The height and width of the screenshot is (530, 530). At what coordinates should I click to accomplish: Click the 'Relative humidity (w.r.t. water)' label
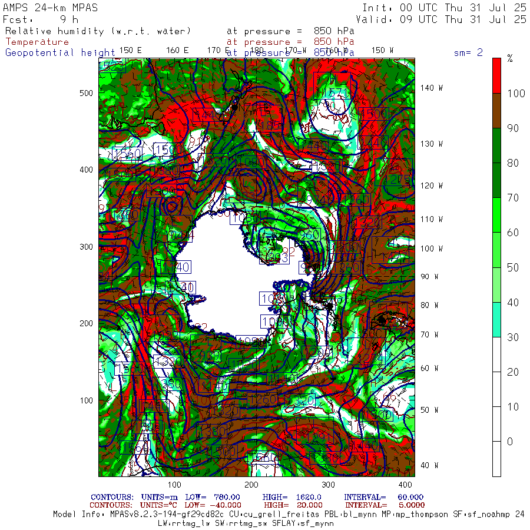[98, 31]
